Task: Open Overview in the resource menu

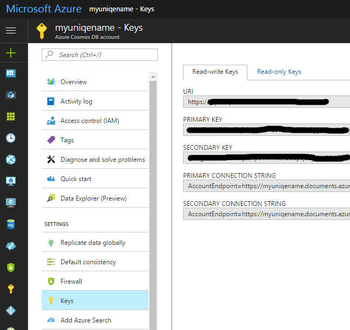Action: 95,82
